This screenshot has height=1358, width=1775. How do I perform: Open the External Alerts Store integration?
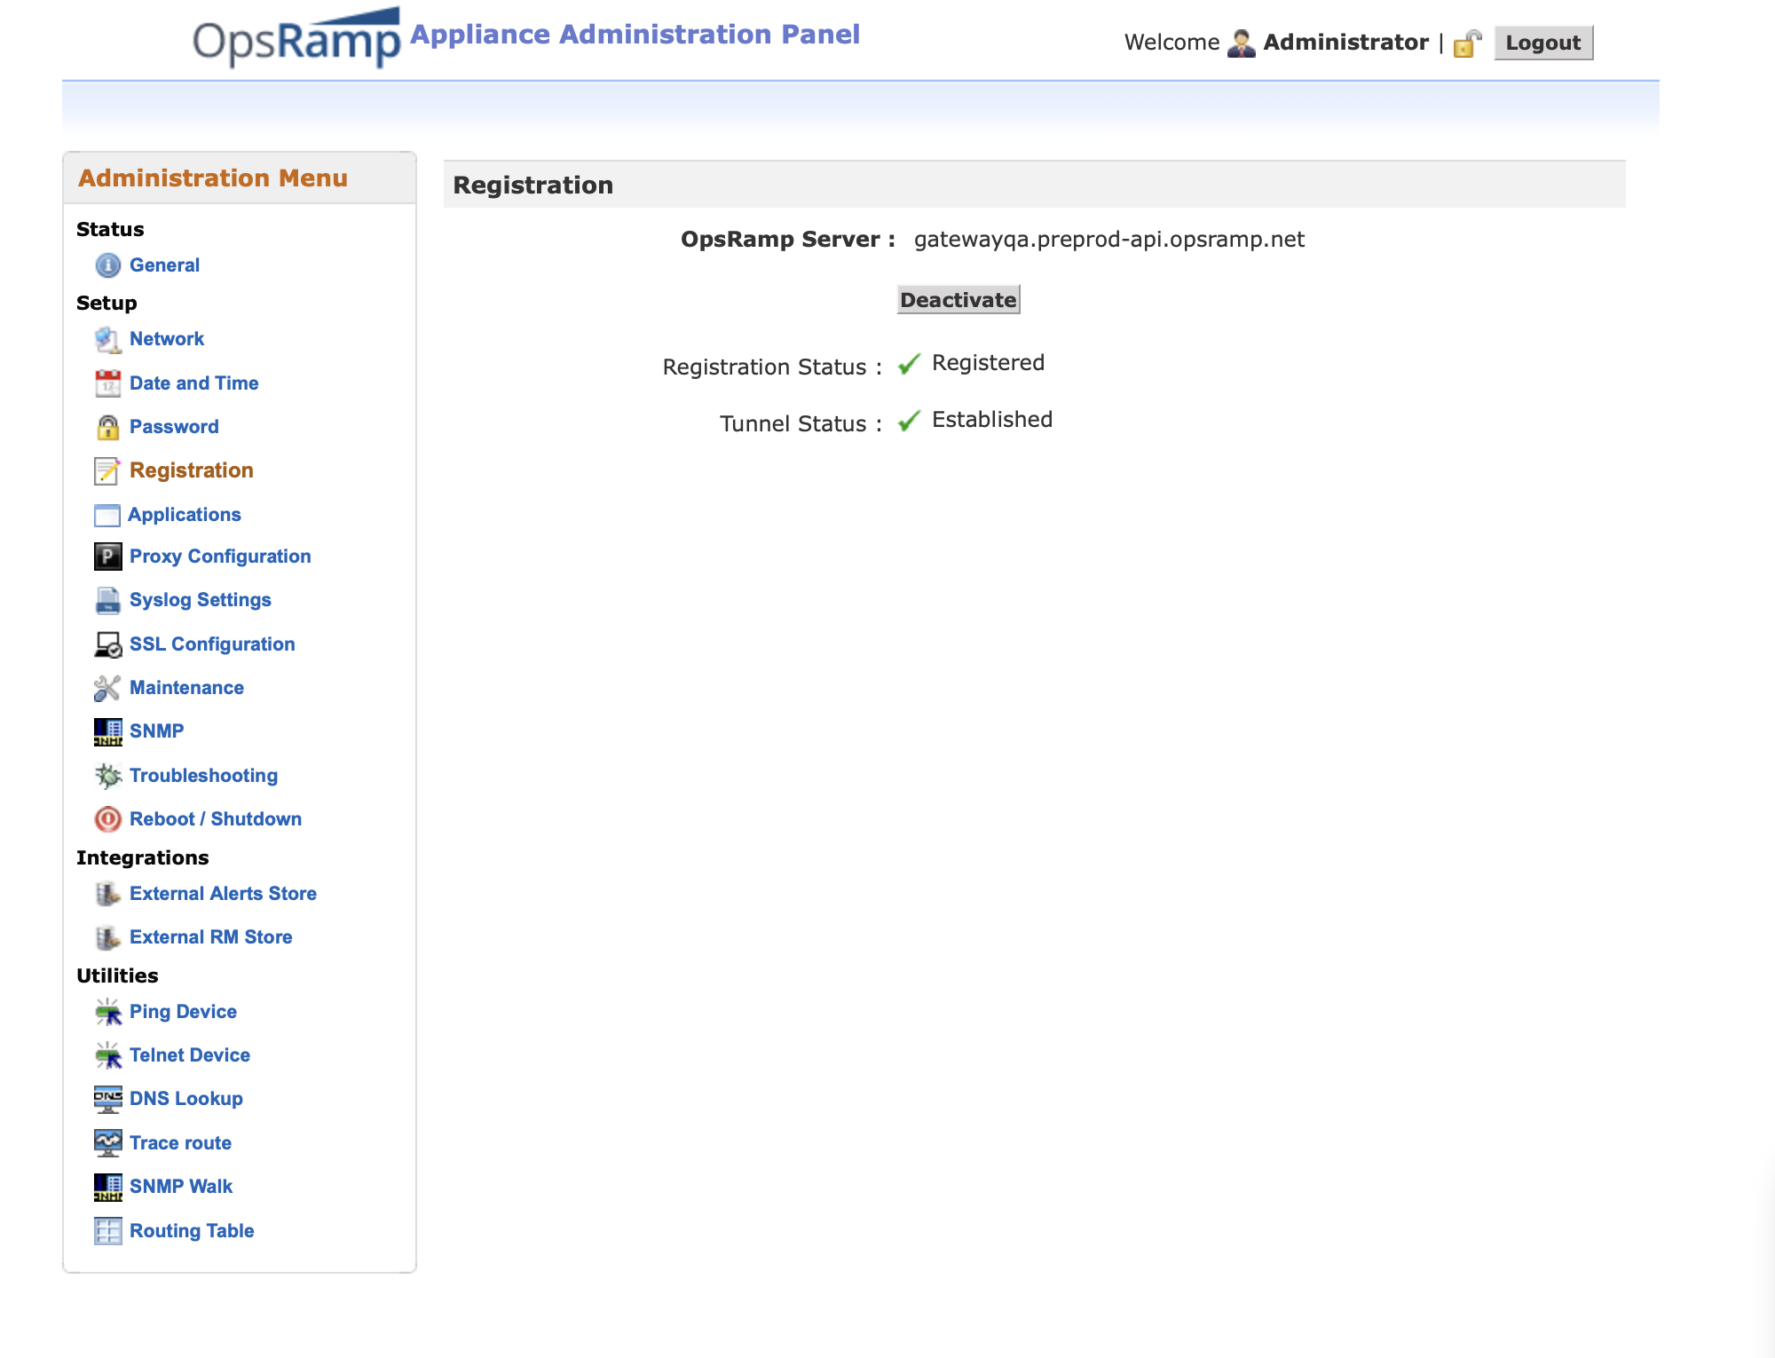tap(223, 894)
